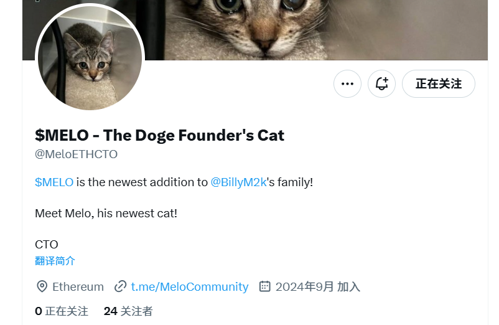The image size is (499, 325).
Task: Visit the @BillyM2k mentioned profile
Action: [238, 182]
